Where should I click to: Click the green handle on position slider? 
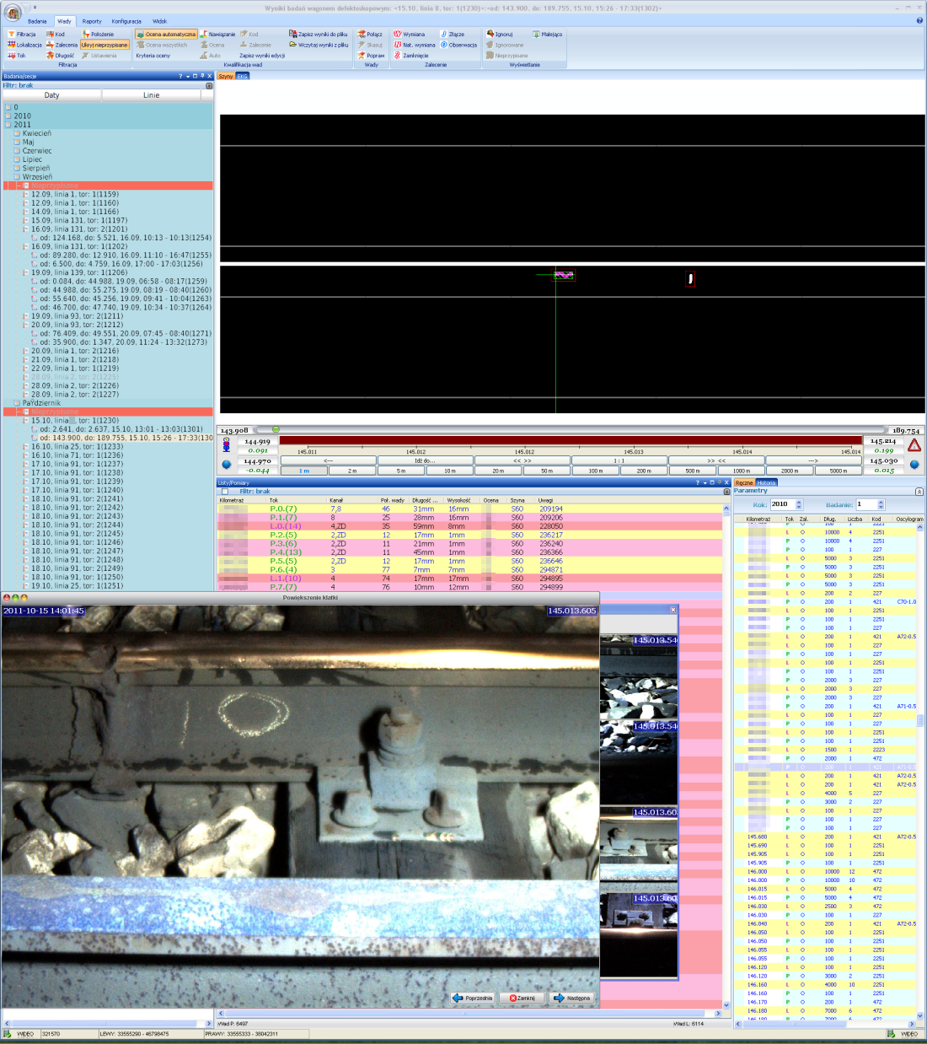point(276,430)
